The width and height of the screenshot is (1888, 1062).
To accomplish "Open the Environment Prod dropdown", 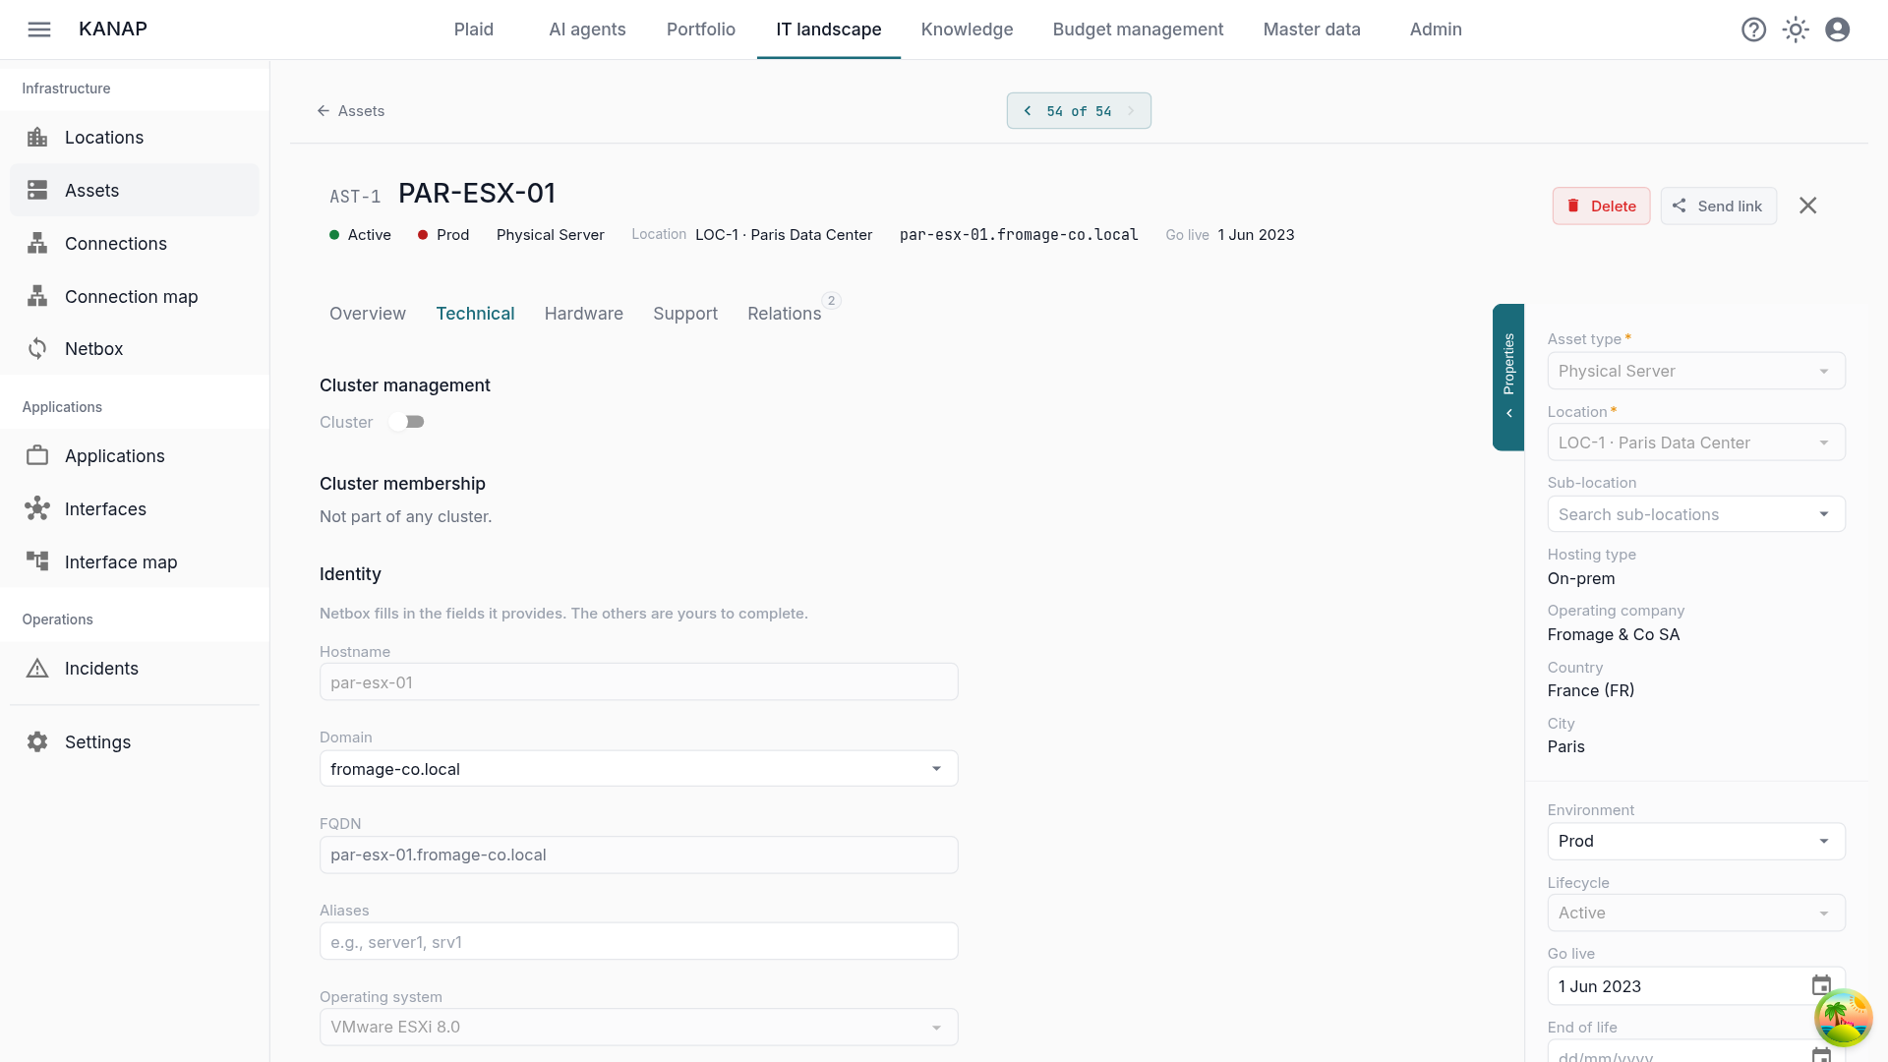I will point(1696,841).
